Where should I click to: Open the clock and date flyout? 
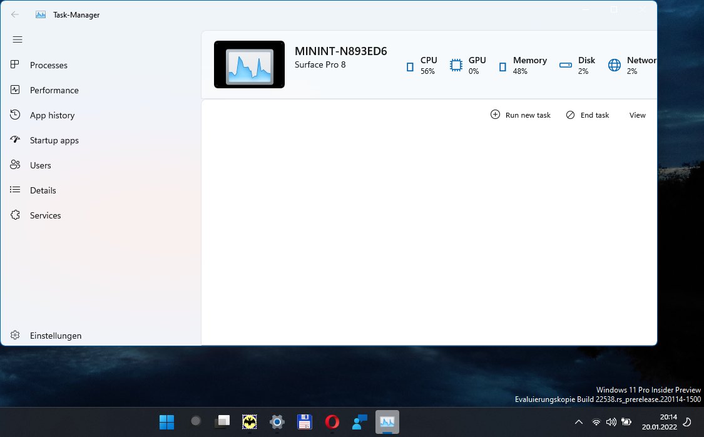[659, 422]
